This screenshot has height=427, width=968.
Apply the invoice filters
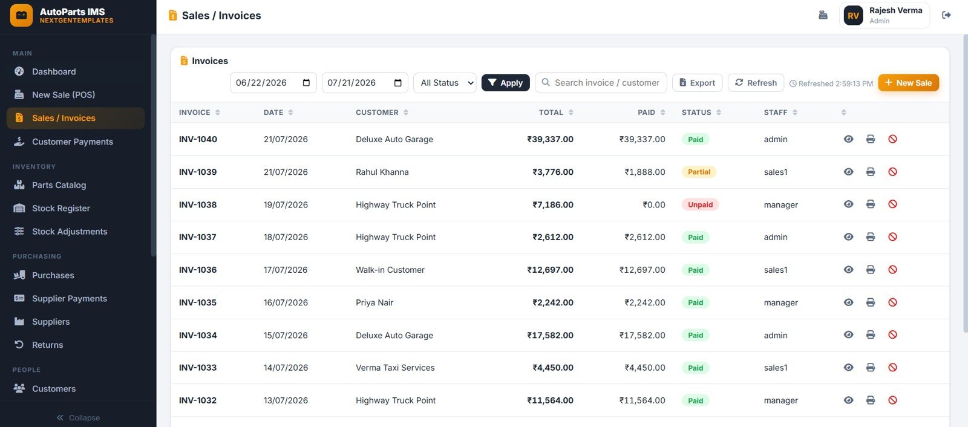pyautogui.click(x=506, y=83)
